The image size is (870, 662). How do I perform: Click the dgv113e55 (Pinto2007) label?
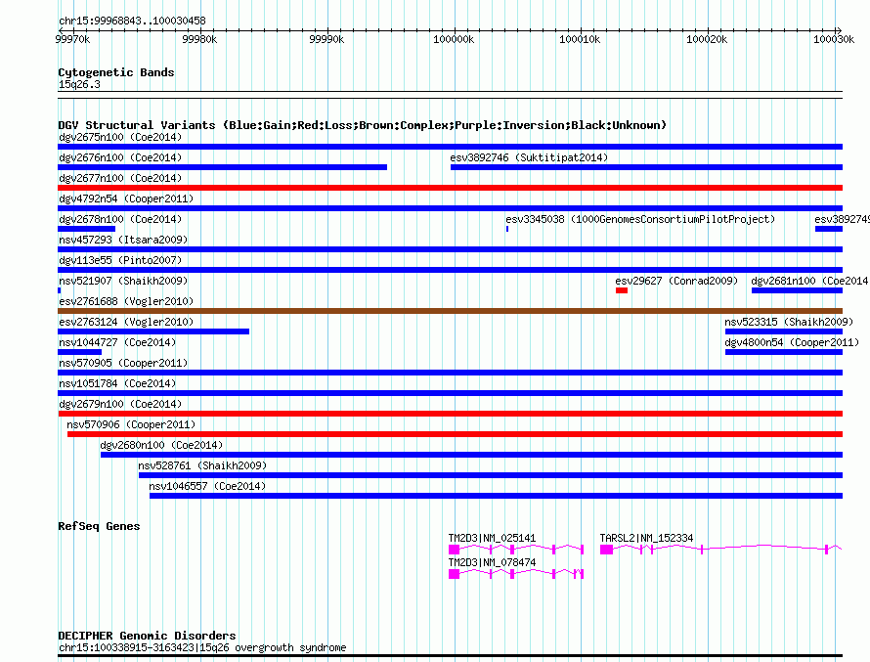click(x=120, y=260)
